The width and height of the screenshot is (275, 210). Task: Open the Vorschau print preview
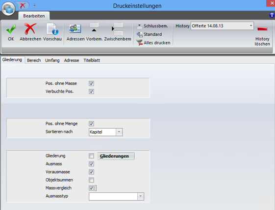tap(52, 29)
